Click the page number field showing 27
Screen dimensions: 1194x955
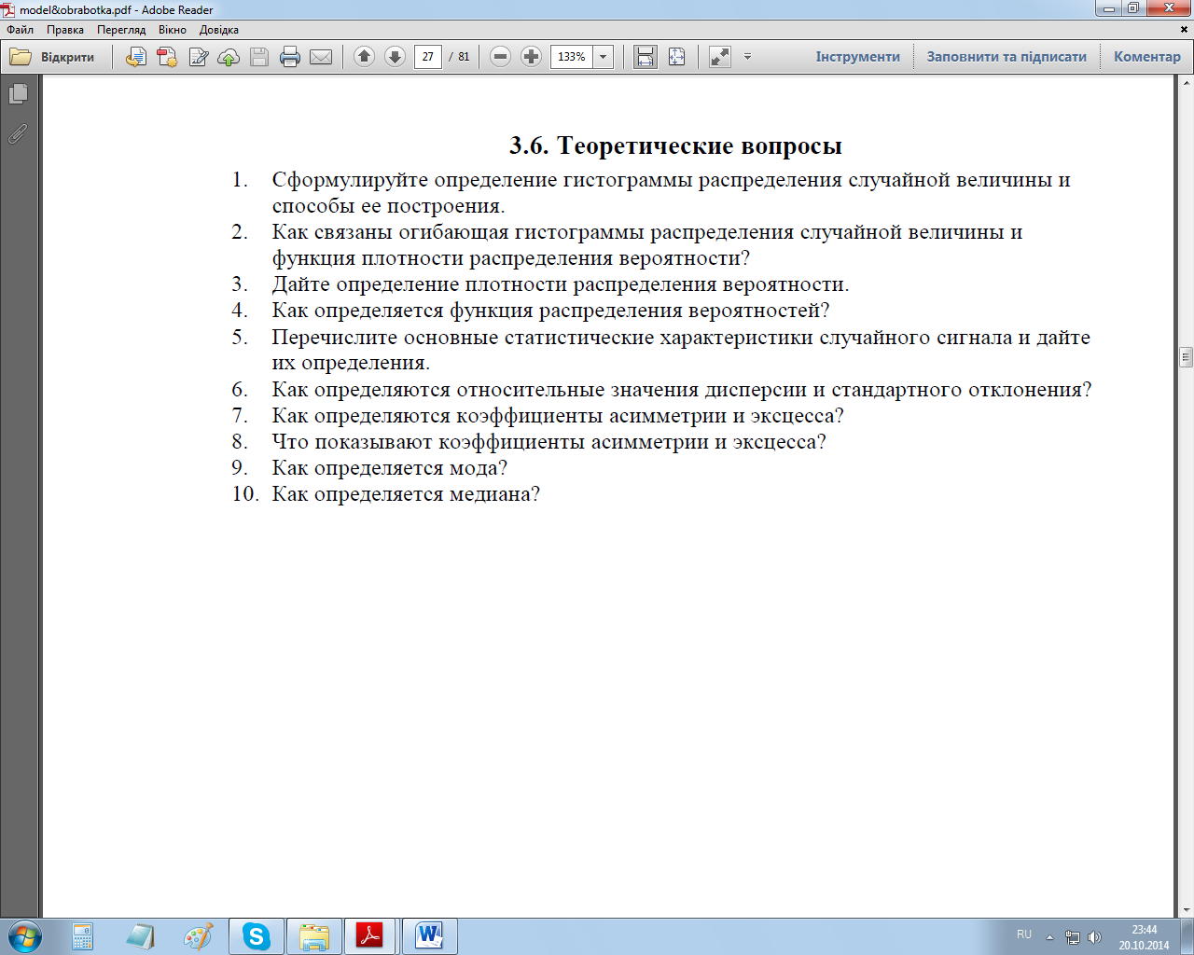428,57
